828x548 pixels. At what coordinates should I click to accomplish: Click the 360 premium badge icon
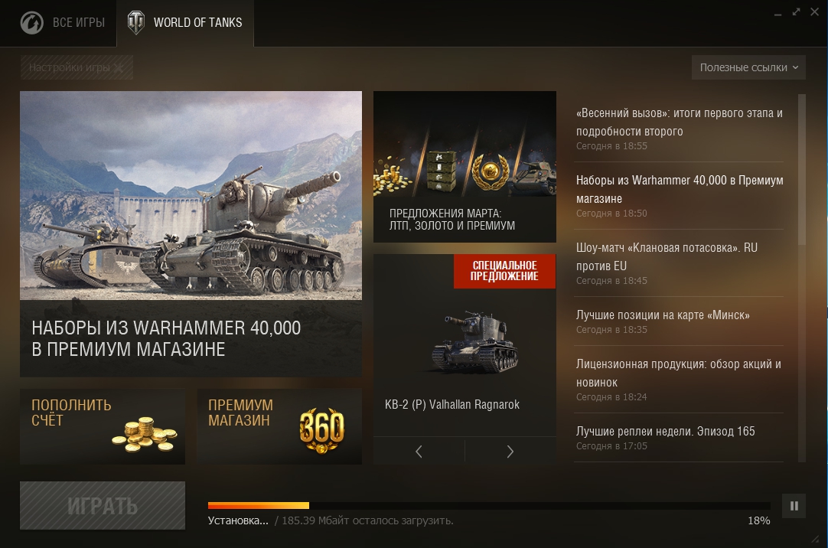pos(321,430)
